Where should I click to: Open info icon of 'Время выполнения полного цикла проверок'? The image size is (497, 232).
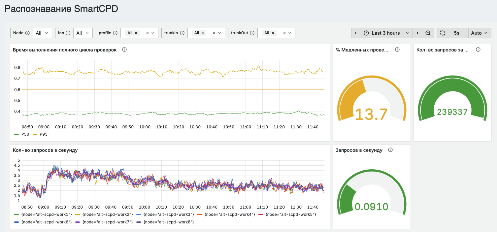tap(124, 50)
